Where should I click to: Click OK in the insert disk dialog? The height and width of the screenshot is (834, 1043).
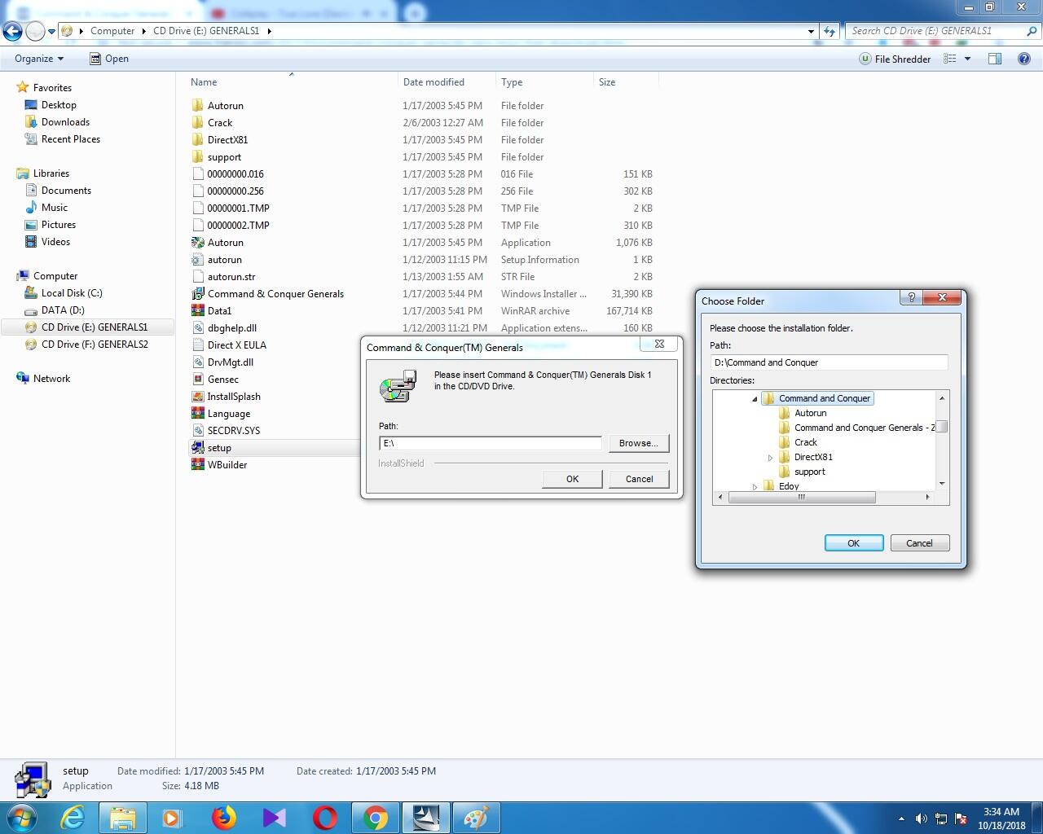(x=573, y=479)
